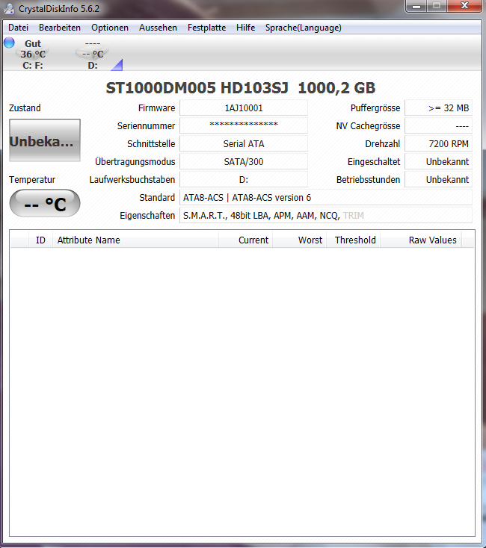The width and height of the screenshot is (486, 548).
Task: Click the -- °C temperature button
Action: [x=45, y=203]
